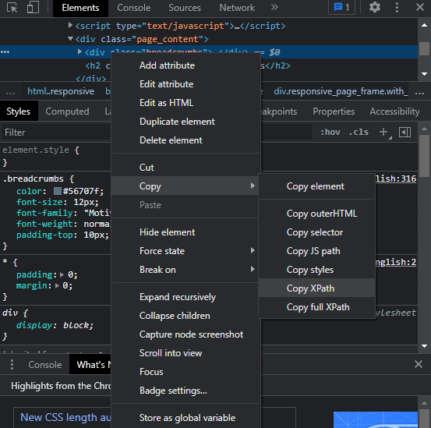Switch to the top Console tab
Screen dimensions: 431x428
(133, 8)
